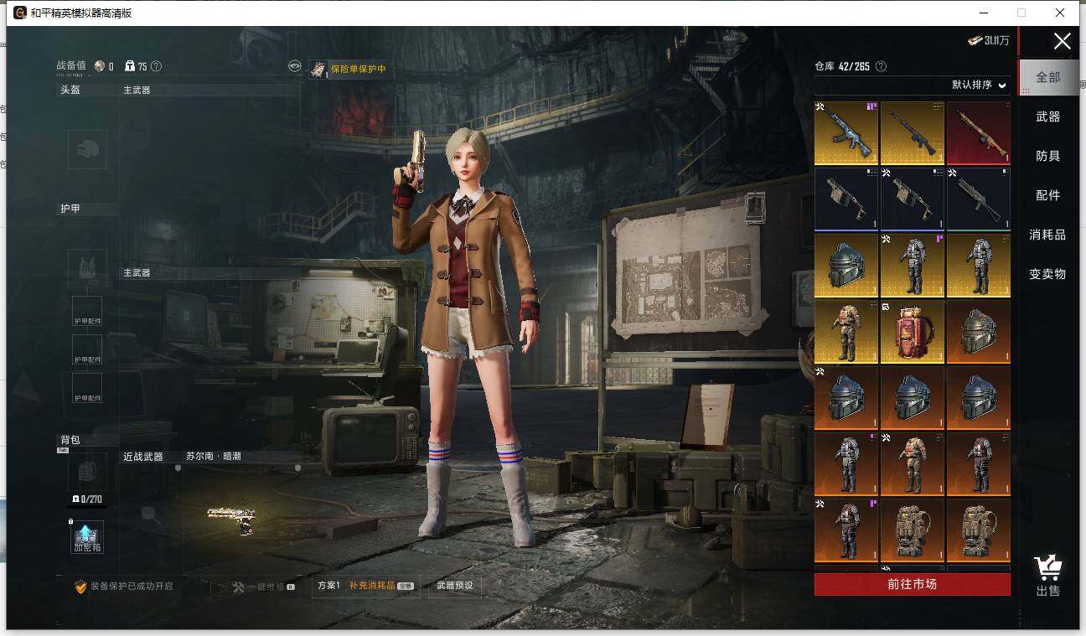
Task: Open the 出售 sell cart icon
Action: 1047,575
